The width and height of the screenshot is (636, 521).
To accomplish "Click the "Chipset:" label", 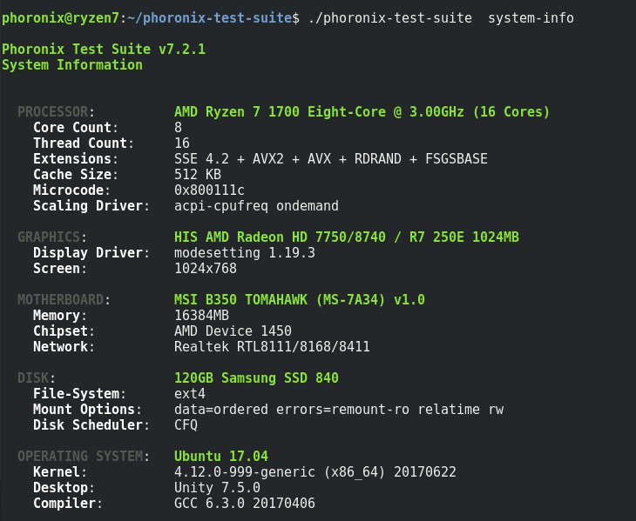I will [64, 331].
